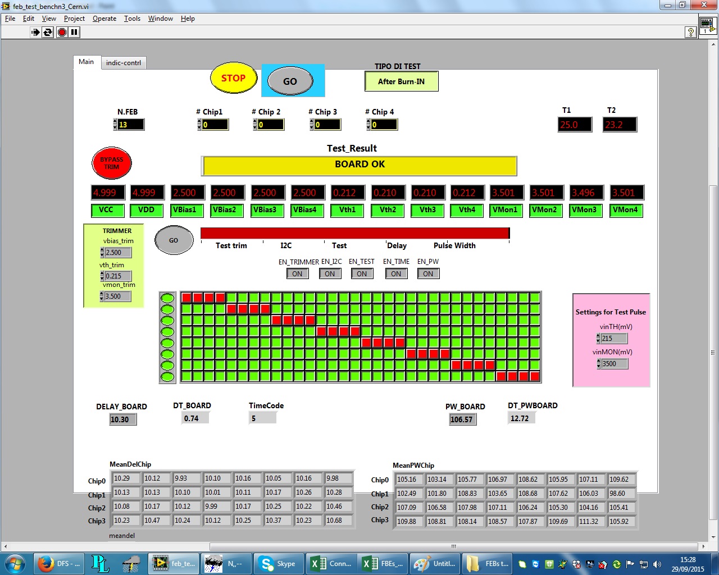719x575 pixels.
Task: Click the N.FEB stepper arrows
Action: (115, 125)
